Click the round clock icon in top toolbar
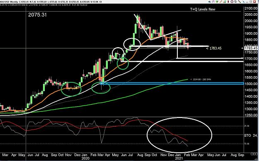This screenshot has width=259, height=161. pos(232,2)
